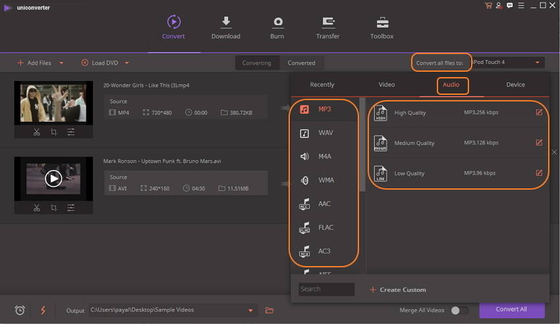Open the output folder icon
The width and height of the screenshot is (560, 324).
pos(269,310)
